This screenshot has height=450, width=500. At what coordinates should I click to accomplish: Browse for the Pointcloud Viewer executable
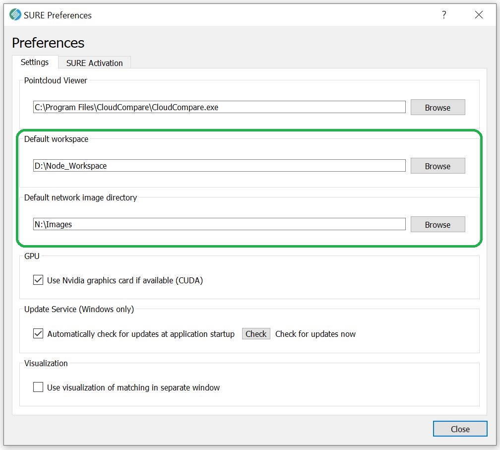(x=437, y=108)
